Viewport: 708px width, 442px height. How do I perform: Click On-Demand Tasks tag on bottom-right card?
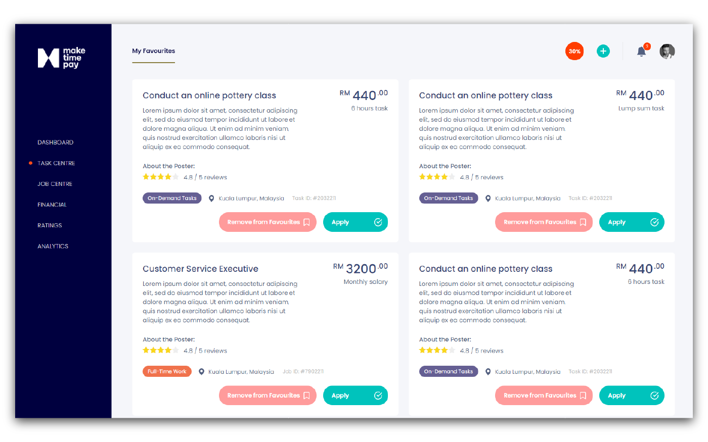pos(448,371)
